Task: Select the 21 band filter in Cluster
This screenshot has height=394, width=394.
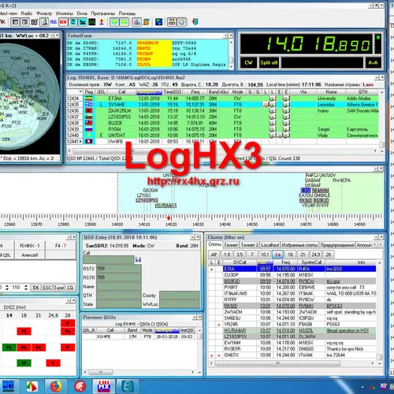Action: (303, 255)
